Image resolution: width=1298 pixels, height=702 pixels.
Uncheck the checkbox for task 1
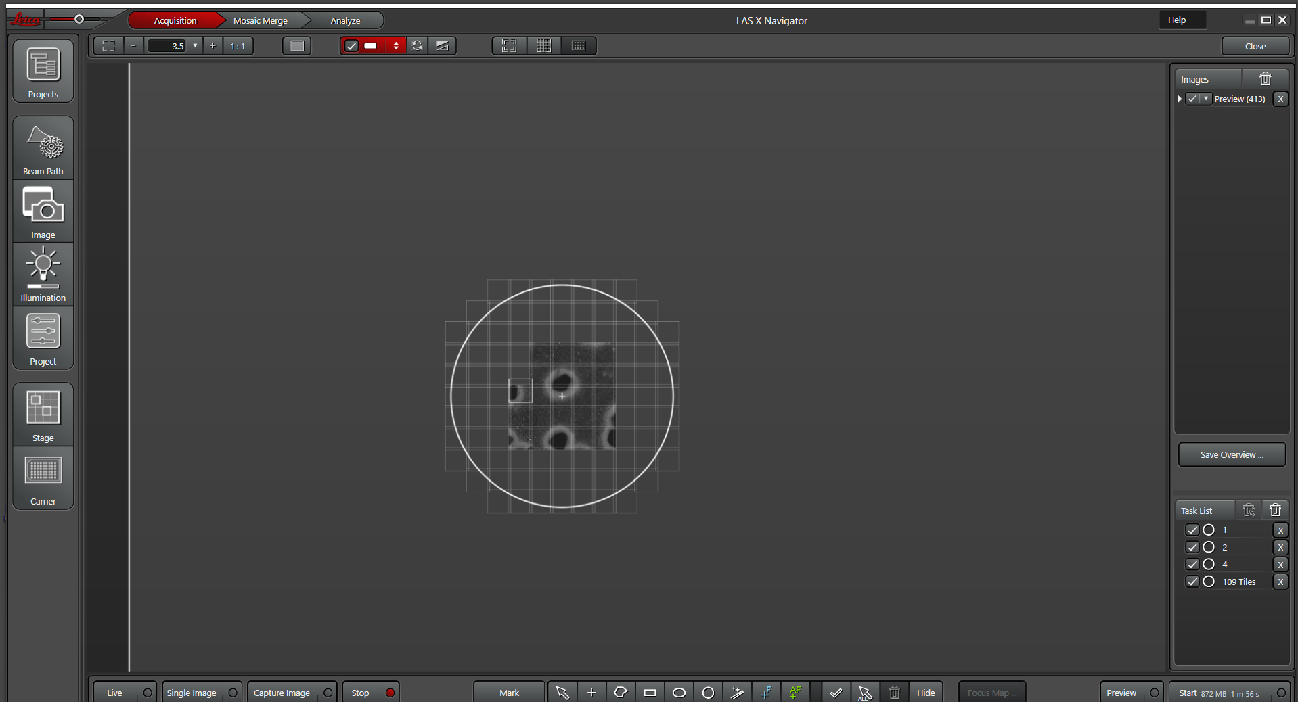pos(1192,530)
